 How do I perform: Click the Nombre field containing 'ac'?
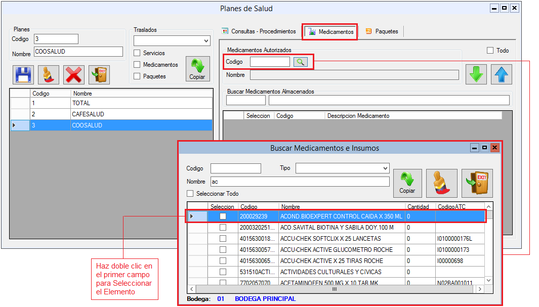pyautogui.click(x=300, y=182)
